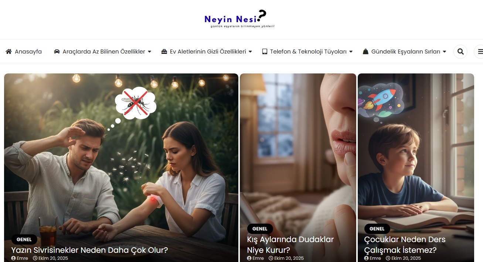Expand Araçlarda Az Bilinen Özellikler dropdown arrow

[x=149, y=52]
